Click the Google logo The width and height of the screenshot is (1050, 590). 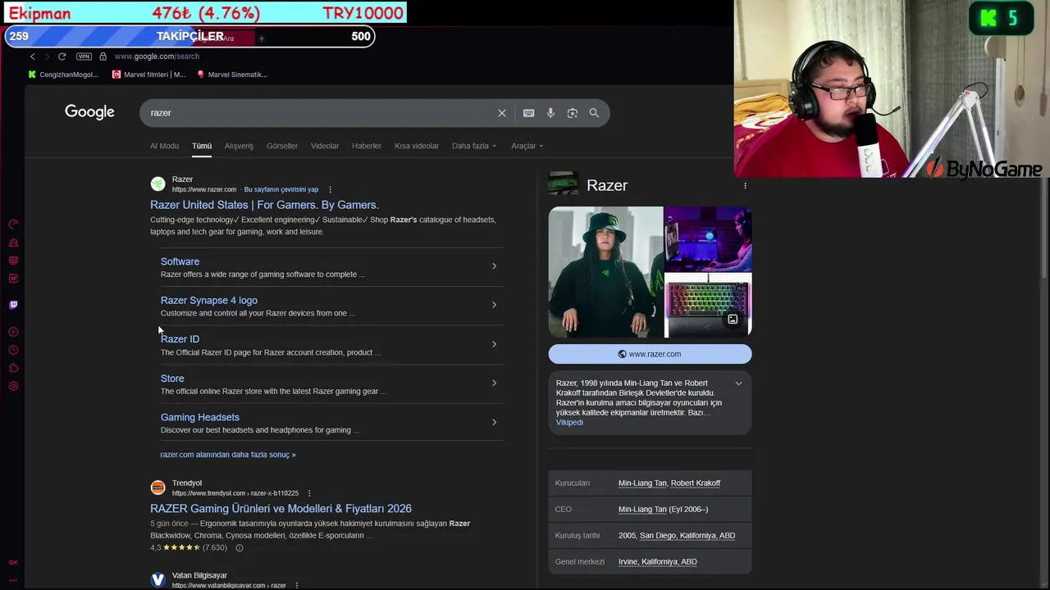click(89, 112)
